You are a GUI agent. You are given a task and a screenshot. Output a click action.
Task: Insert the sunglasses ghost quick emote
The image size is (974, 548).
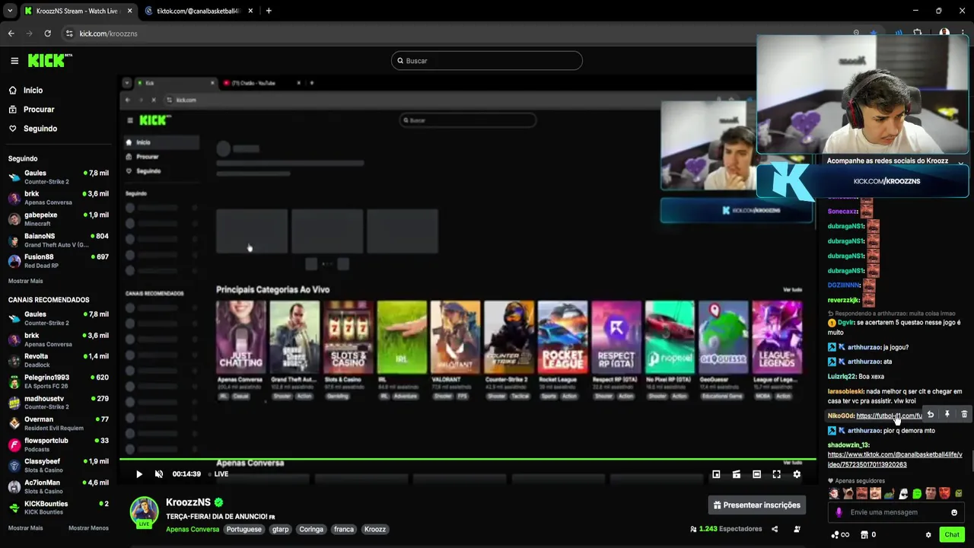tap(903, 494)
